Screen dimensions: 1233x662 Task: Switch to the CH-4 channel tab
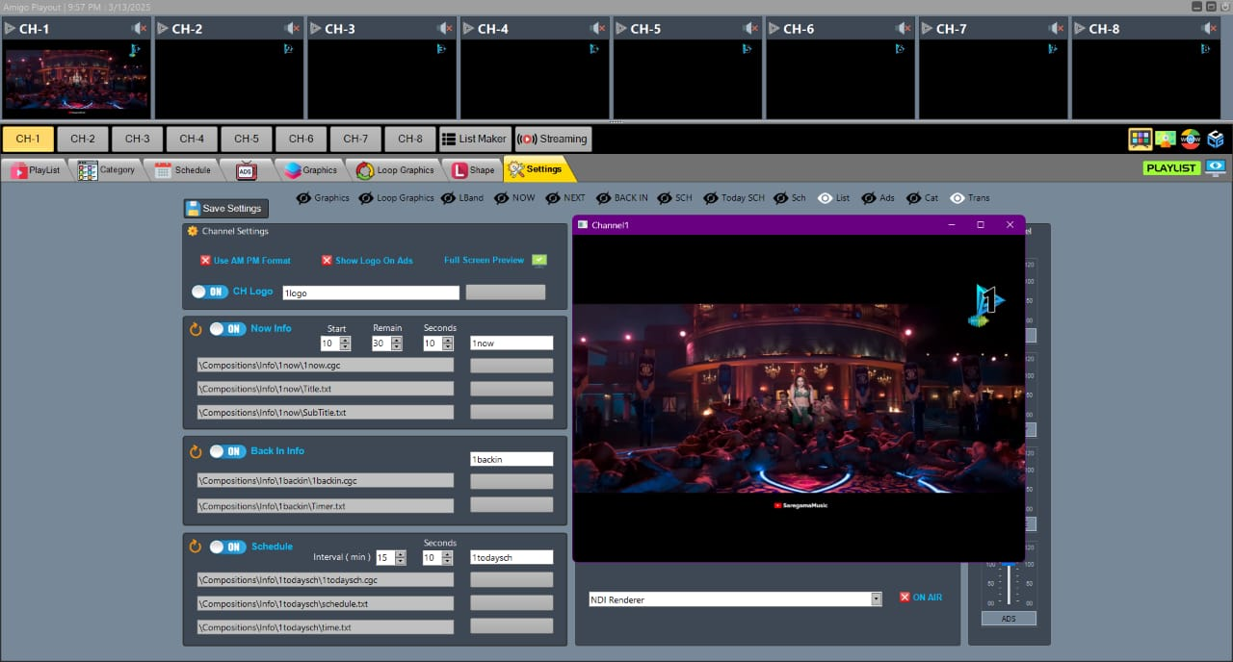[191, 138]
